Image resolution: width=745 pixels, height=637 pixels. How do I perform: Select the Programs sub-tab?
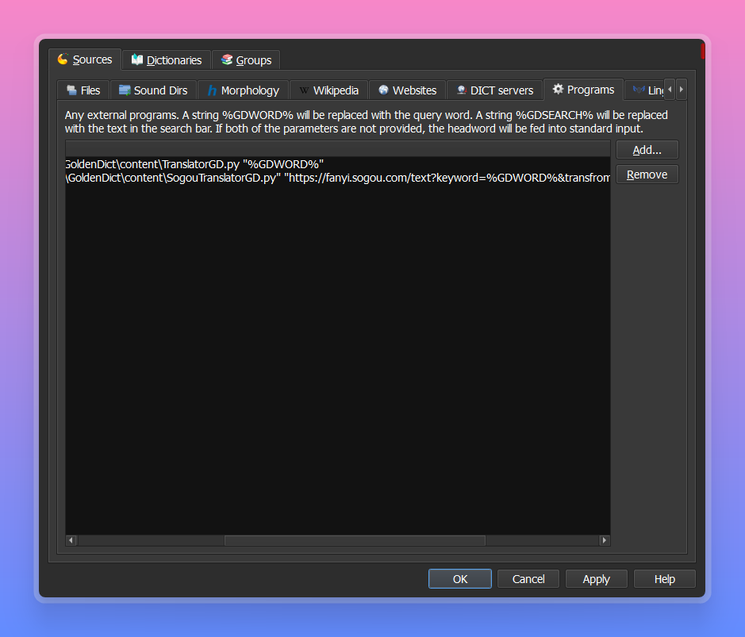tap(583, 90)
